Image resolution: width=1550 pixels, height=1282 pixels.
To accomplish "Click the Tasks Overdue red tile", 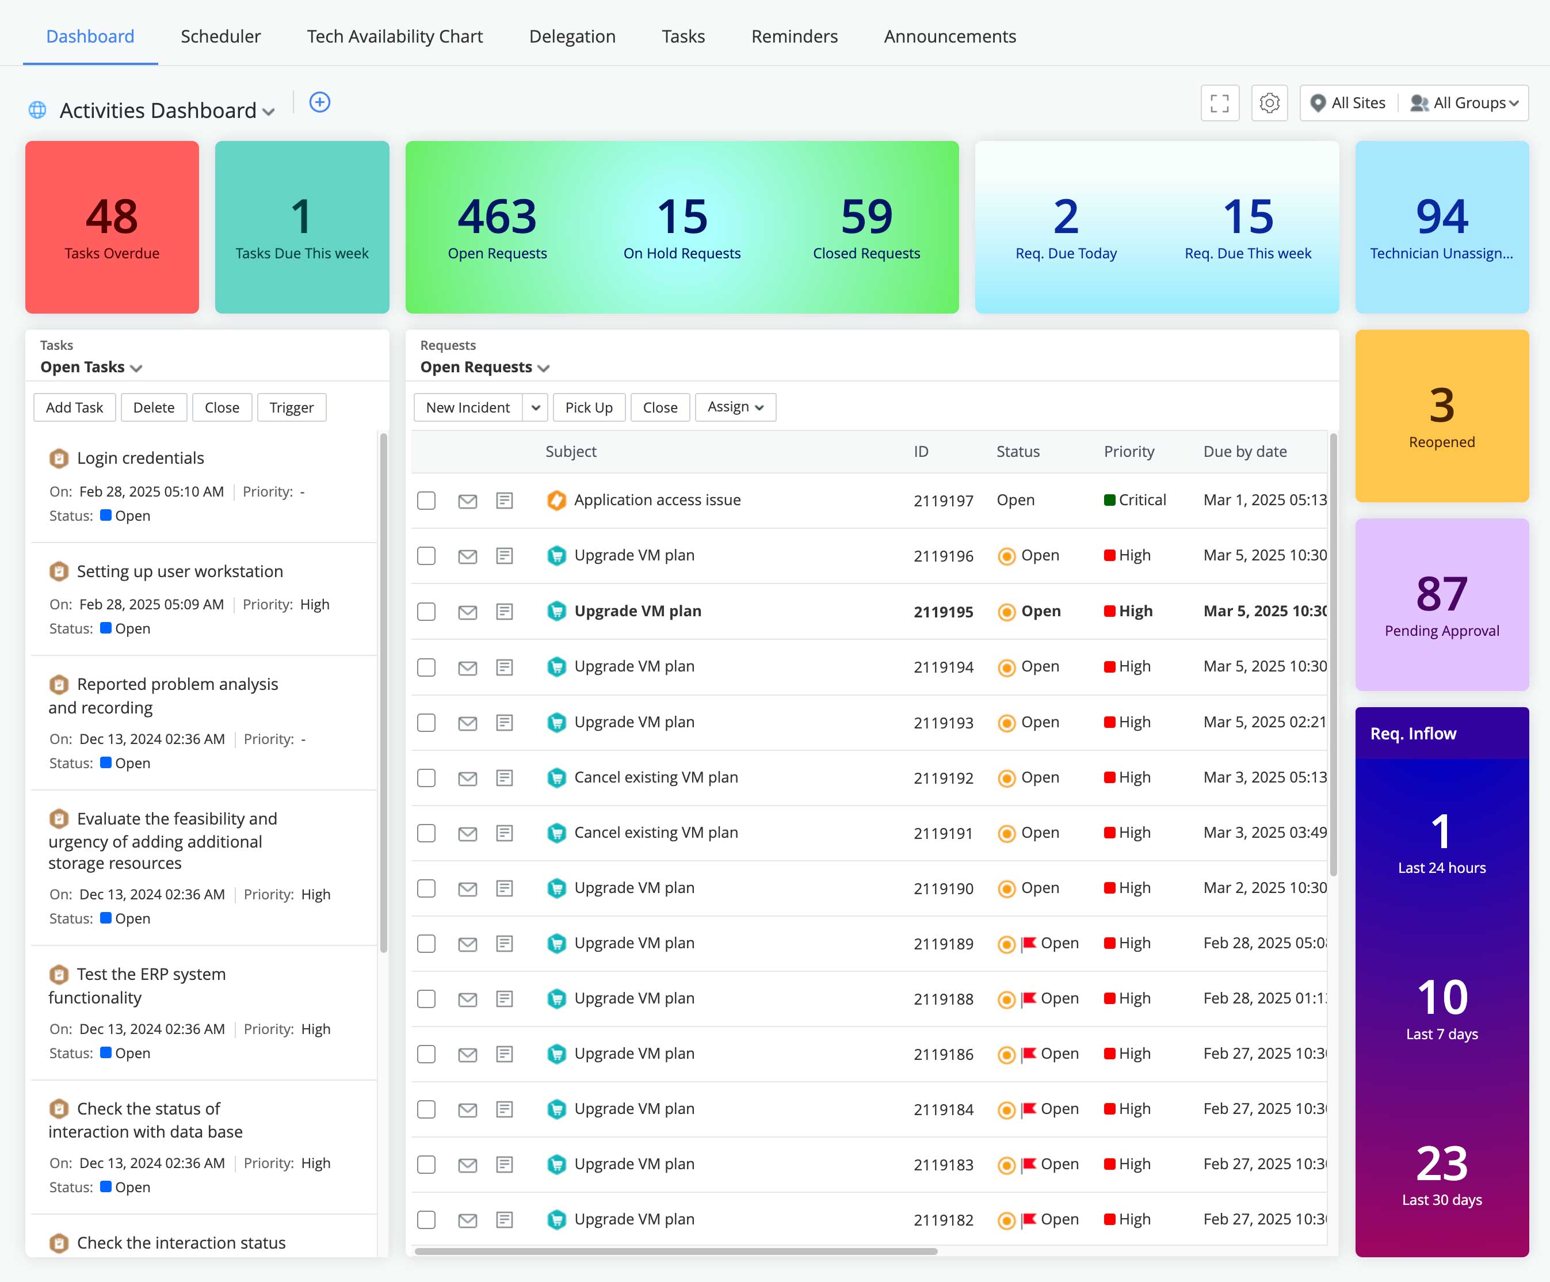I will coord(112,227).
